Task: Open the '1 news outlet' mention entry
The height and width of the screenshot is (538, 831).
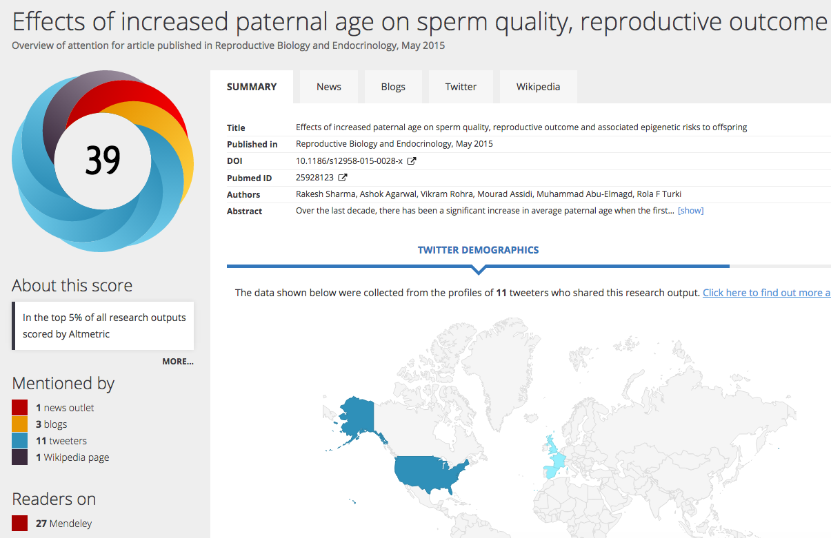Action: click(x=65, y=408)
